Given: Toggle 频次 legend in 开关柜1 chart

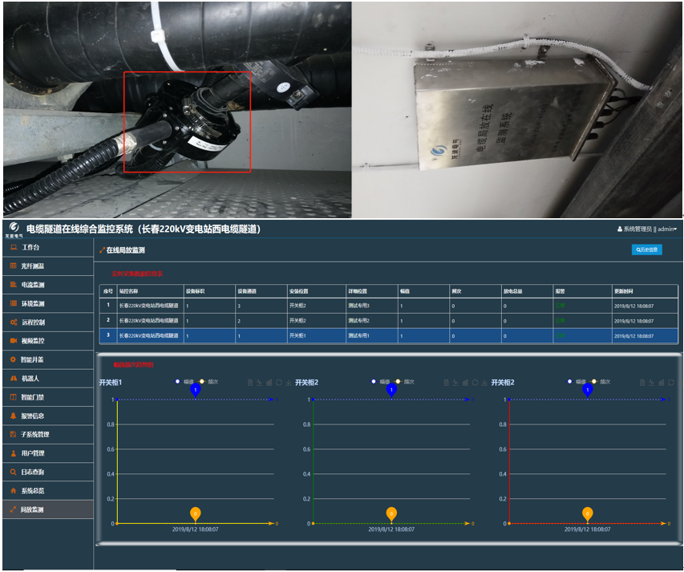Looking at the screenshot, I should [208, 382].
